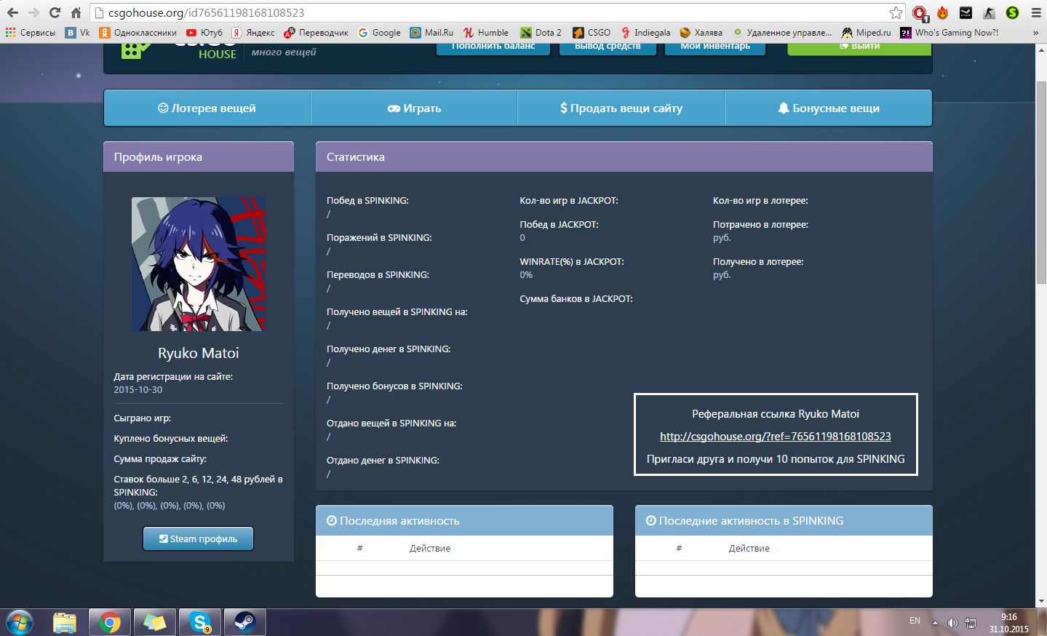This screenshot has height=636, width=1047.
Task: Open Google Chrome in the taskbar
Action: 110,623
